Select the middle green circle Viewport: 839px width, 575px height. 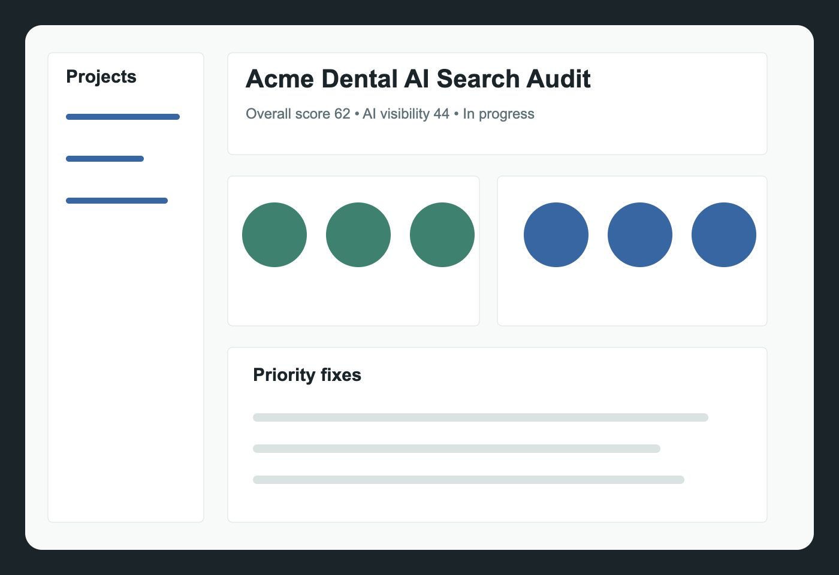pos(358,235)
